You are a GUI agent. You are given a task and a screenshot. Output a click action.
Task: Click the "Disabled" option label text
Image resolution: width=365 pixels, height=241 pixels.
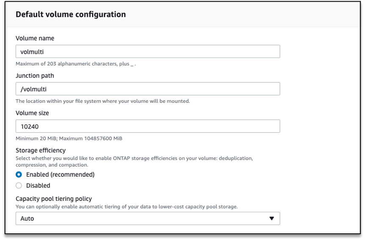(x=38, y=186)
